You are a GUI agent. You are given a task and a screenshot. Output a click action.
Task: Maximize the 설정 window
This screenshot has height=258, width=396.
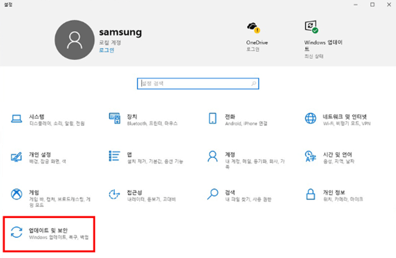(373, 5)
